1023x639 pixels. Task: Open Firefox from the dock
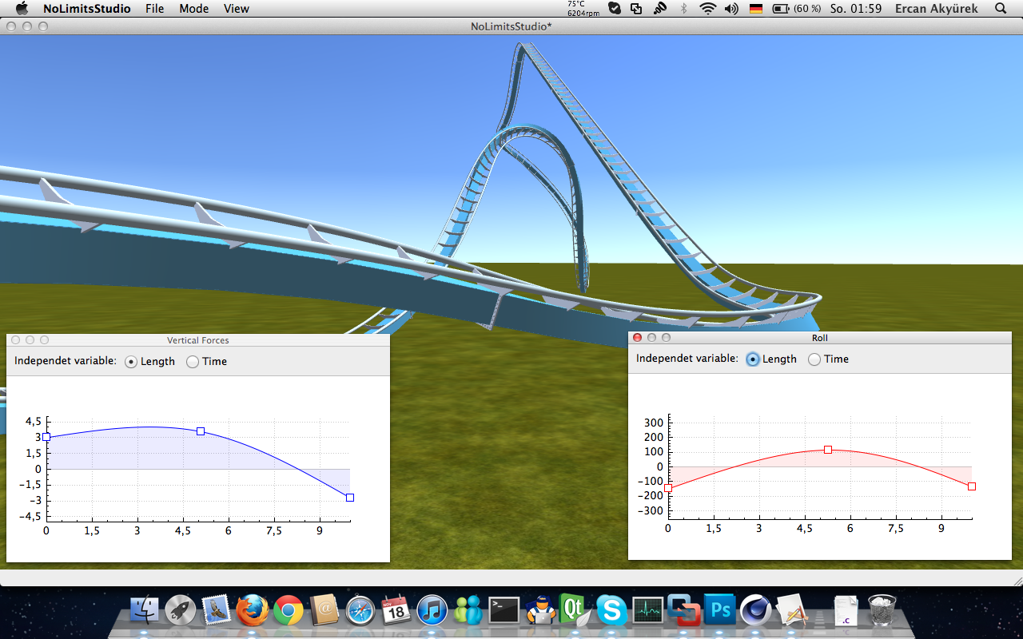pyautogui.click(x=252, y=611)
